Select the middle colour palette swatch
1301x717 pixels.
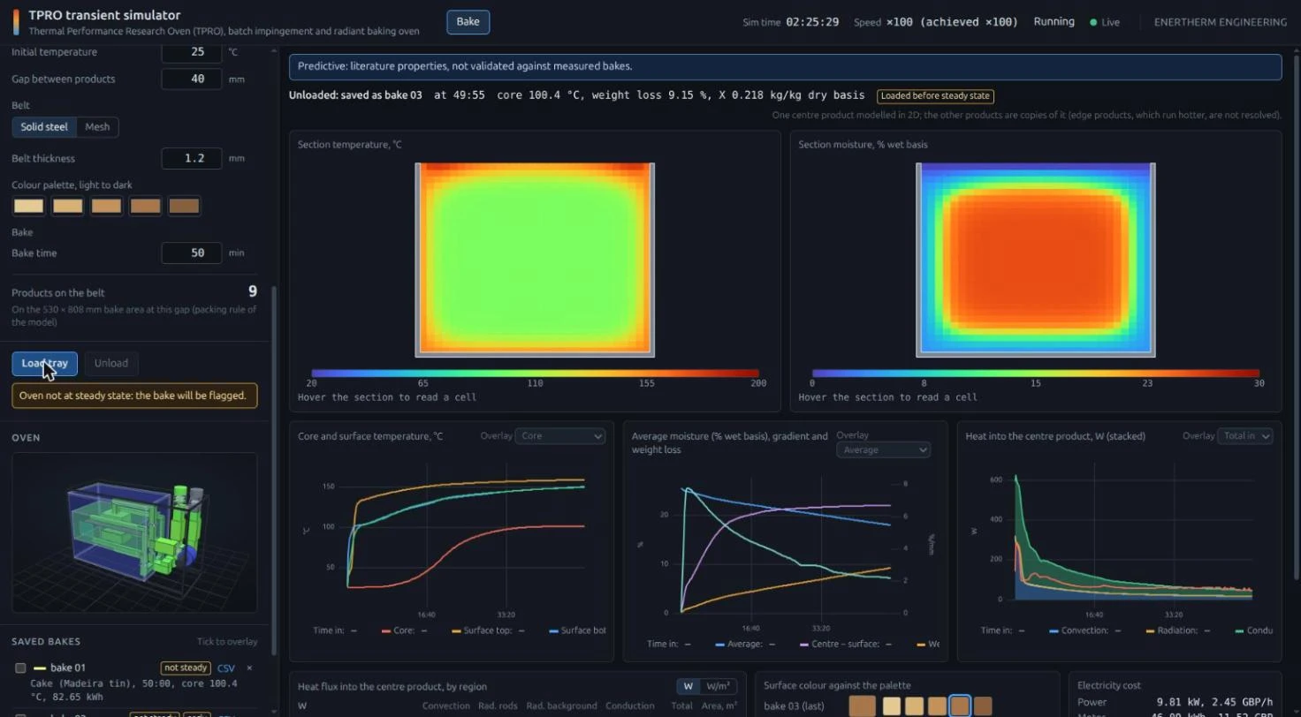click(x=107, y=207)
